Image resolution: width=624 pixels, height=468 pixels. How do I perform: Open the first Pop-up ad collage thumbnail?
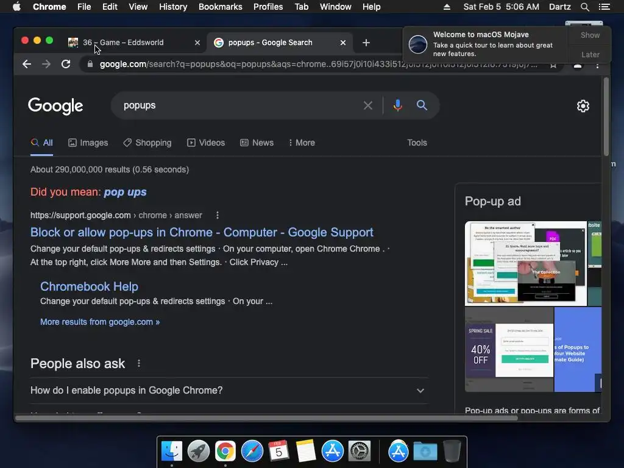(526, 263)
